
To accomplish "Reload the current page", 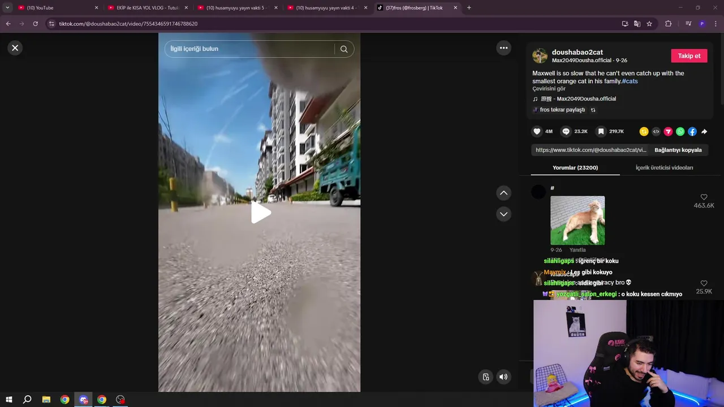I will 35,24.
